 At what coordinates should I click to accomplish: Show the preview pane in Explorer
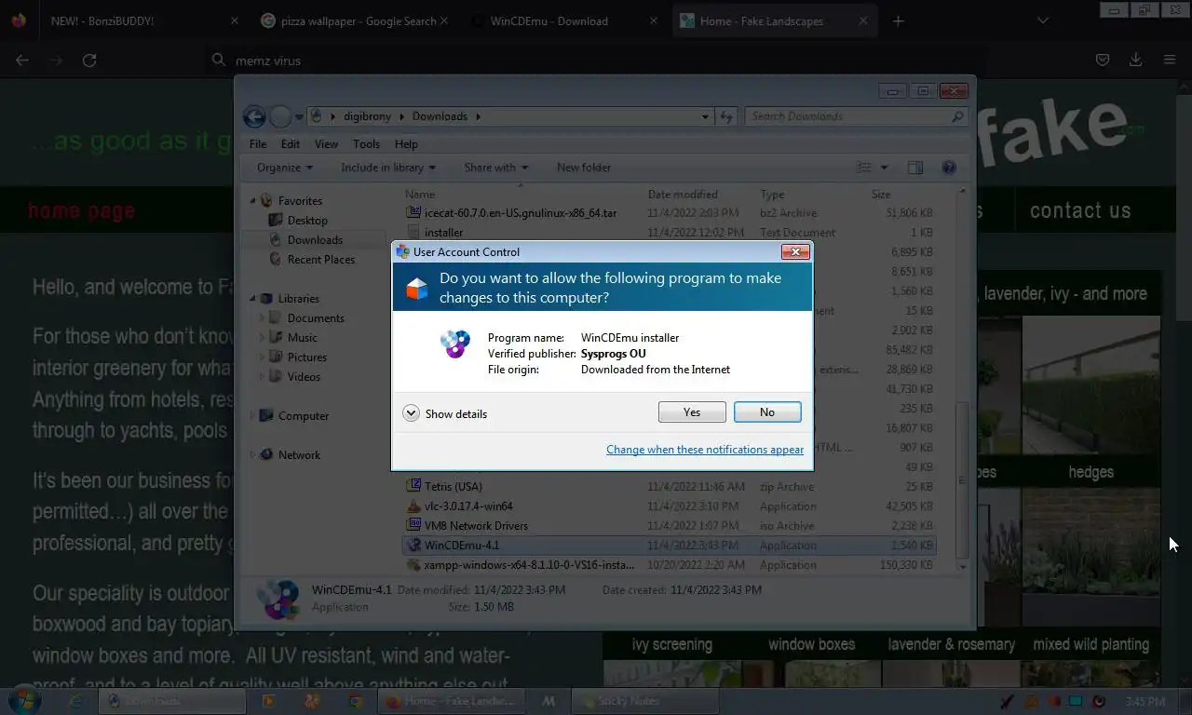tap(915, 168)
